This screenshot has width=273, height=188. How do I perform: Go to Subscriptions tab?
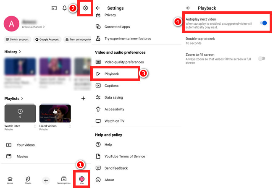point(64,180)
